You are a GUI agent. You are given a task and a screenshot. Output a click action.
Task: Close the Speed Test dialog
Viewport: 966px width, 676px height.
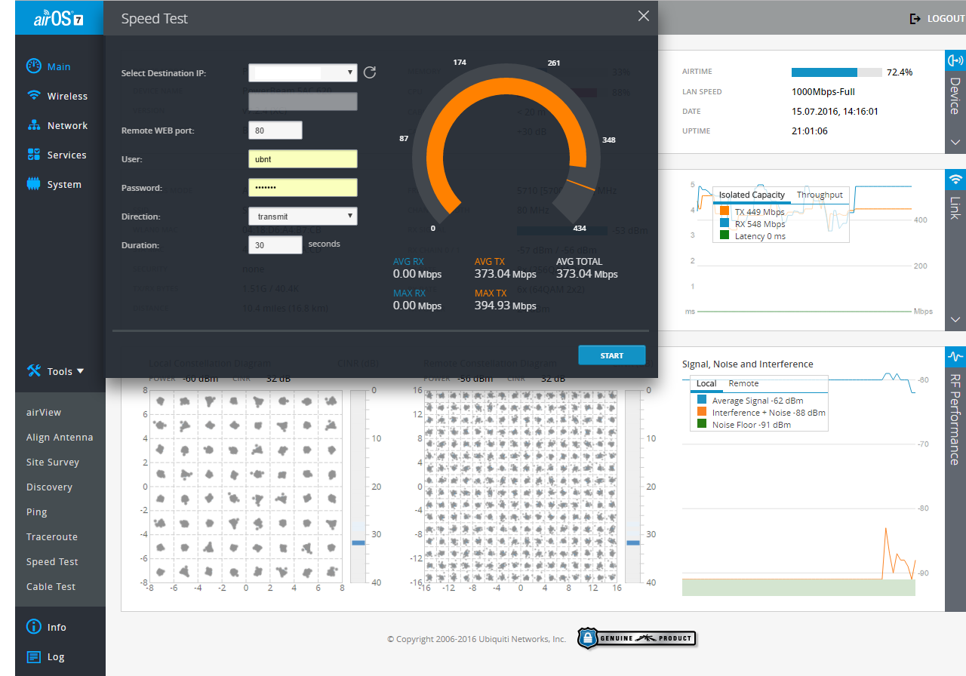point(643,16)
